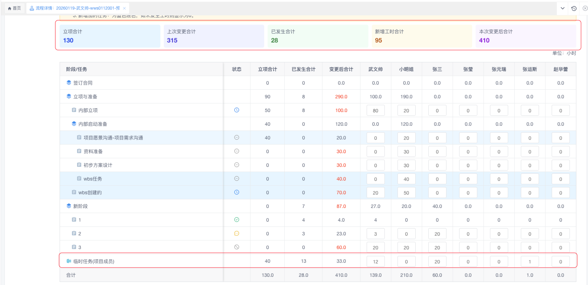The height and width of the screenshot is (285, 588).
Task: Click the clock status icon for 内部立项
Action: coord(236,110)
